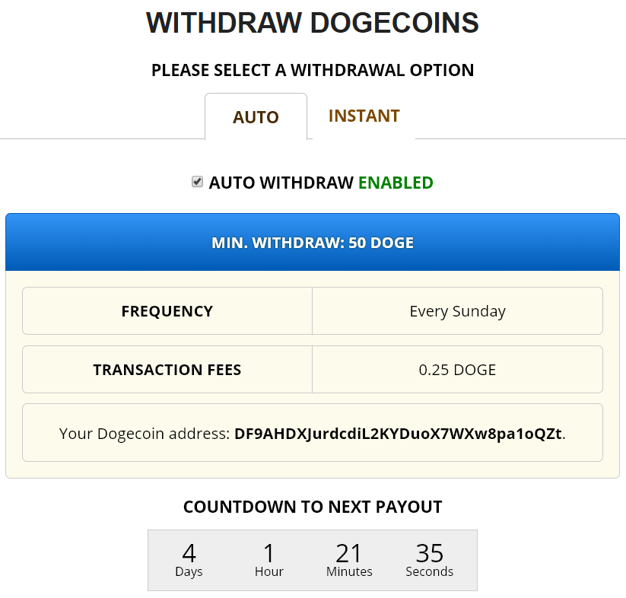Image resolution: width=626 pixels, height=598 pixels.
Task: Click the PLEASE SELECT A WITHDRAWAL OPTION text
Action: pyautogui.click(x=313, y=70)
